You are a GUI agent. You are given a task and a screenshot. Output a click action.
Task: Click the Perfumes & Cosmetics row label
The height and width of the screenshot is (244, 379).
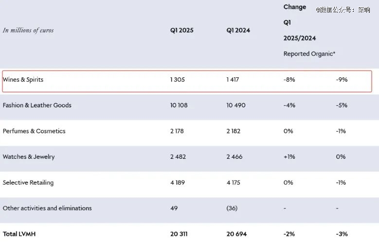pos(34,131)
